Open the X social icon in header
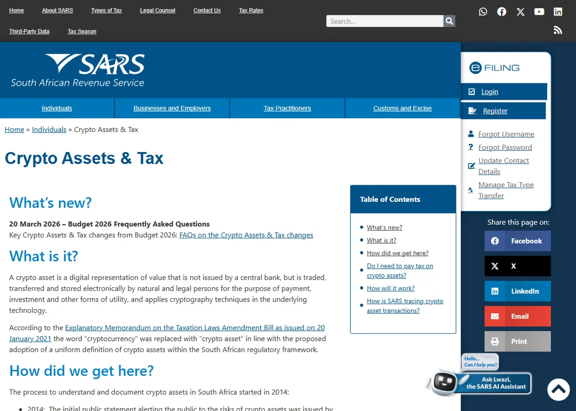This screenshot has height=411, width=576. coord(520,12)
